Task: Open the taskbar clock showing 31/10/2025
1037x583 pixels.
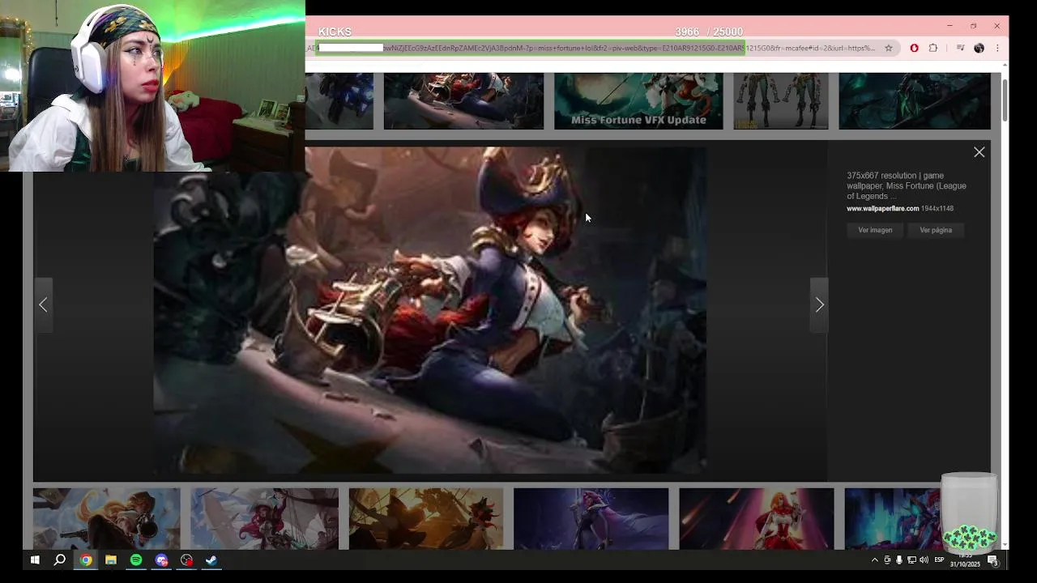Action: (x=965, y=560)
